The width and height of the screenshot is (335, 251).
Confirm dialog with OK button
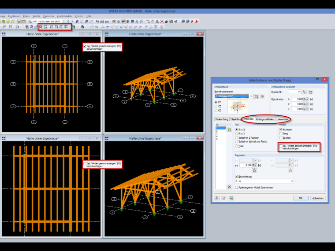(301, 198)
